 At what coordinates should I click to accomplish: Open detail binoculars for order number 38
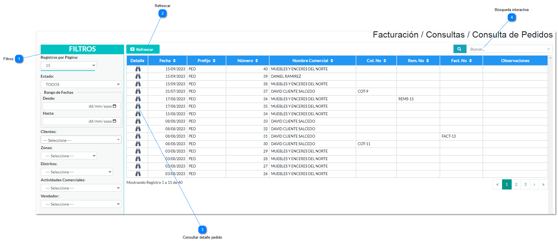tap(138, 84)
